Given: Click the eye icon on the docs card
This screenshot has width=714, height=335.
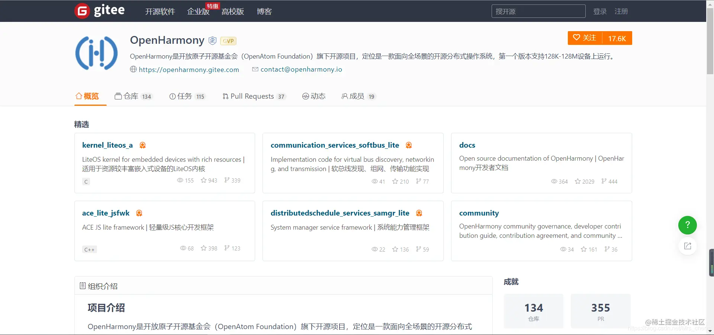Looking at the screenshot, I should 554,181.
